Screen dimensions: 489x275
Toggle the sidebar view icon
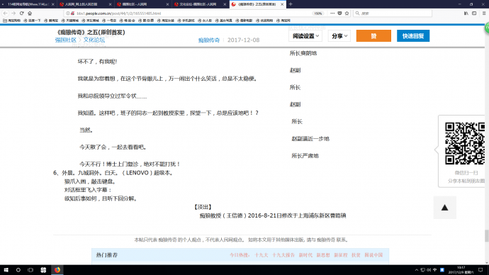474,13
